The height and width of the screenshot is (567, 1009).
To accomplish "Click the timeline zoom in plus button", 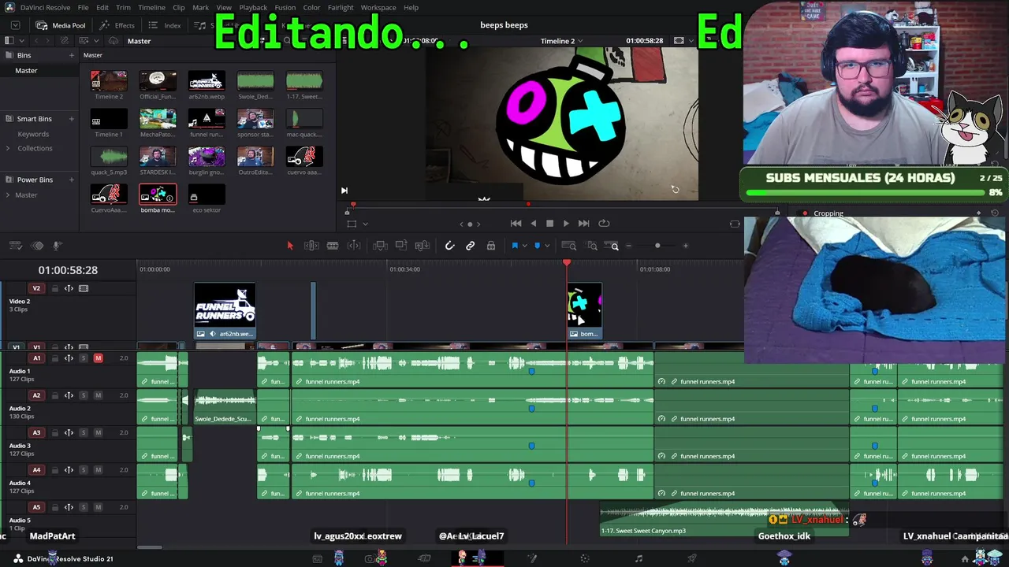I will 685,246.
